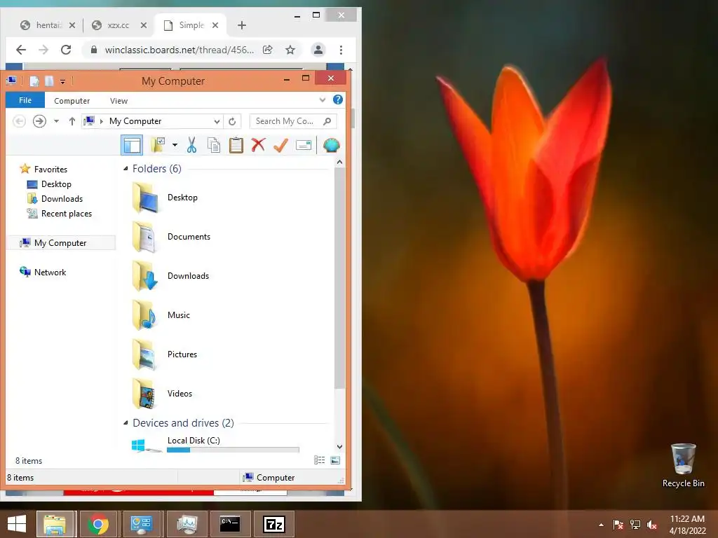Click the blue shell icon in toolbar

point(331,146)
